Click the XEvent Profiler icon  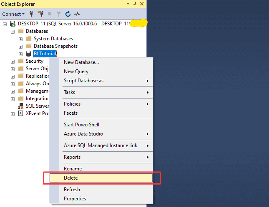tap(20, 113)
